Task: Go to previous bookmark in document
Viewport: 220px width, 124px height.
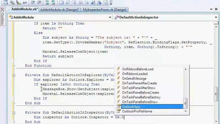Action: [x=93, y=2]
